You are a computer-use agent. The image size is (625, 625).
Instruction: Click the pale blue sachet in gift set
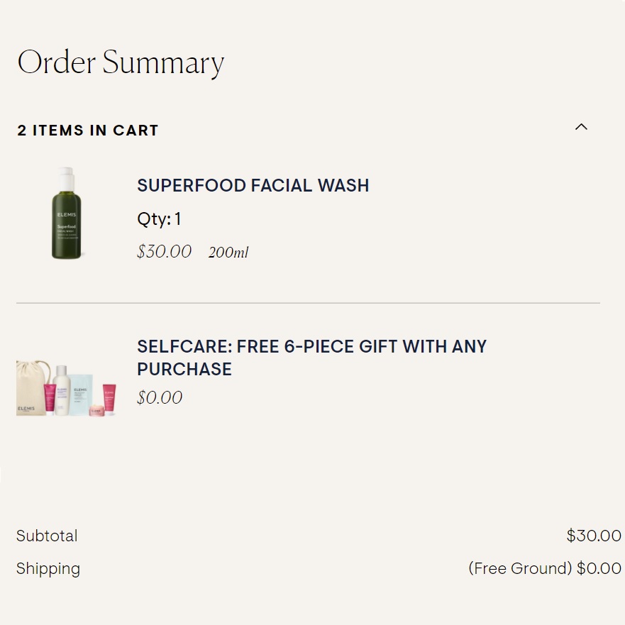pyautogui.click(x=80, y=395)
